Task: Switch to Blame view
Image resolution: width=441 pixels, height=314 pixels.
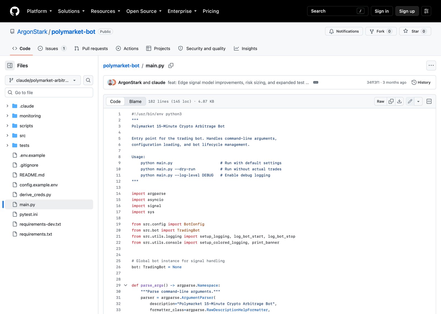Action: (x=135, y=101)
